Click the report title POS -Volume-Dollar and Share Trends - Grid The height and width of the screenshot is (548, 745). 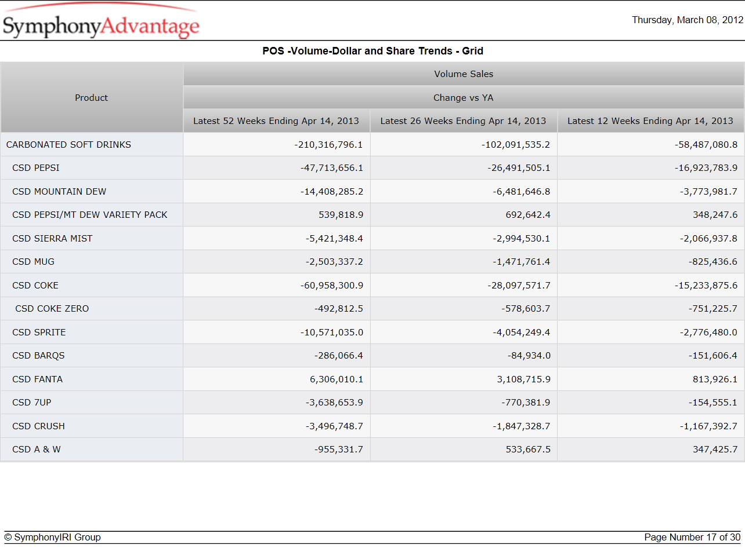point(372,51)
